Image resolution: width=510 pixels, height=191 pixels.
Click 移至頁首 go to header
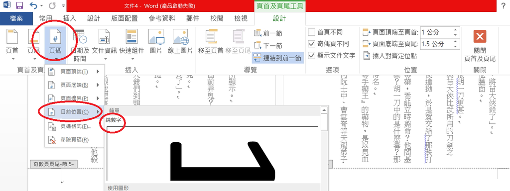pyautogui.click(x=211, y=41)
